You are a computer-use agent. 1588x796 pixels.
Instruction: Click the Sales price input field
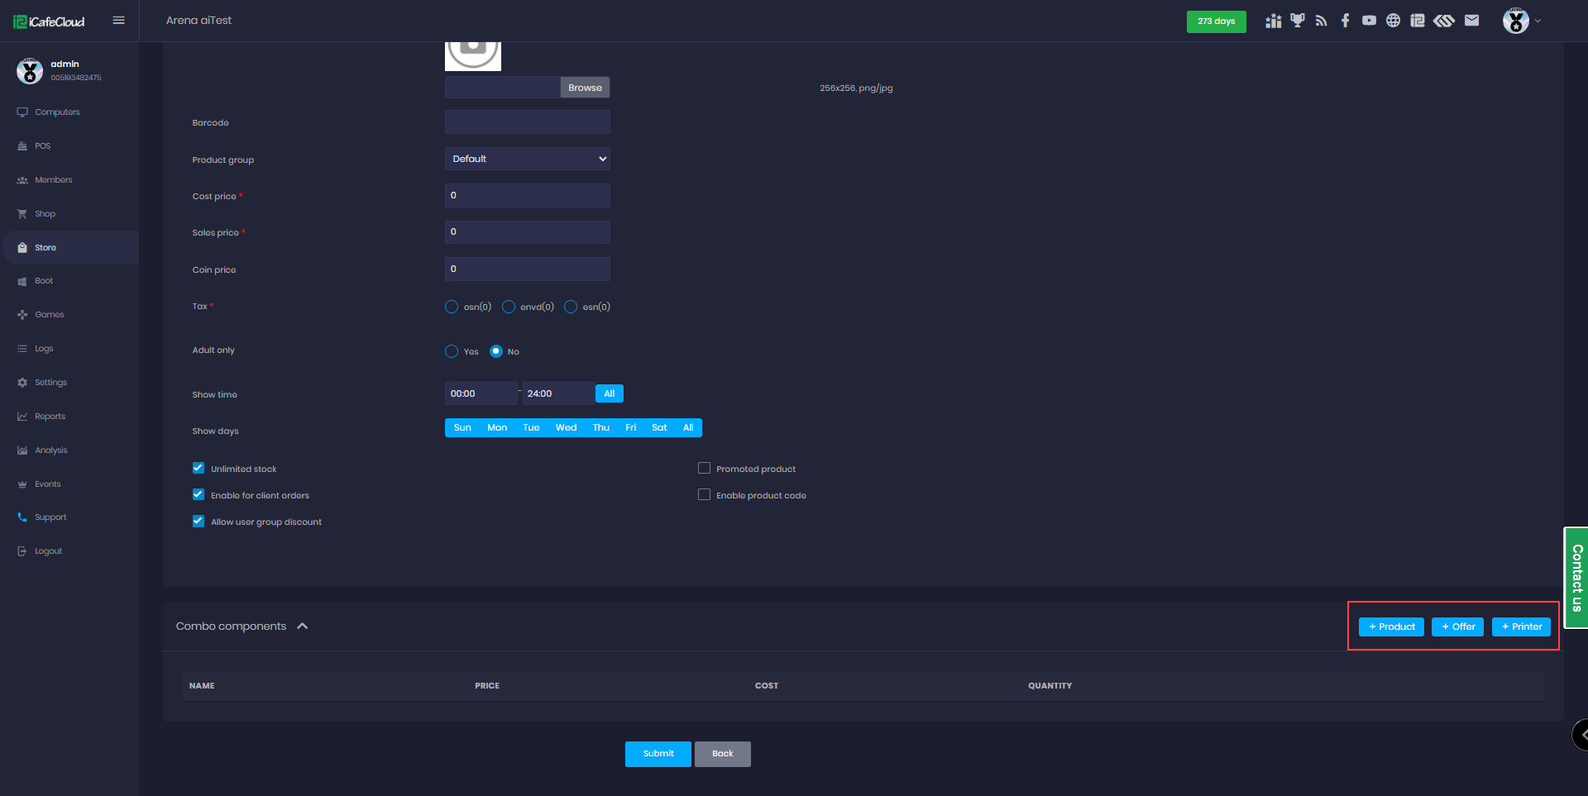[x=527, y=232]
